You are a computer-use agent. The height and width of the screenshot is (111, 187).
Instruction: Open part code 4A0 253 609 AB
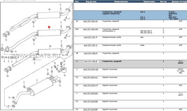click(x=91, y=69)
